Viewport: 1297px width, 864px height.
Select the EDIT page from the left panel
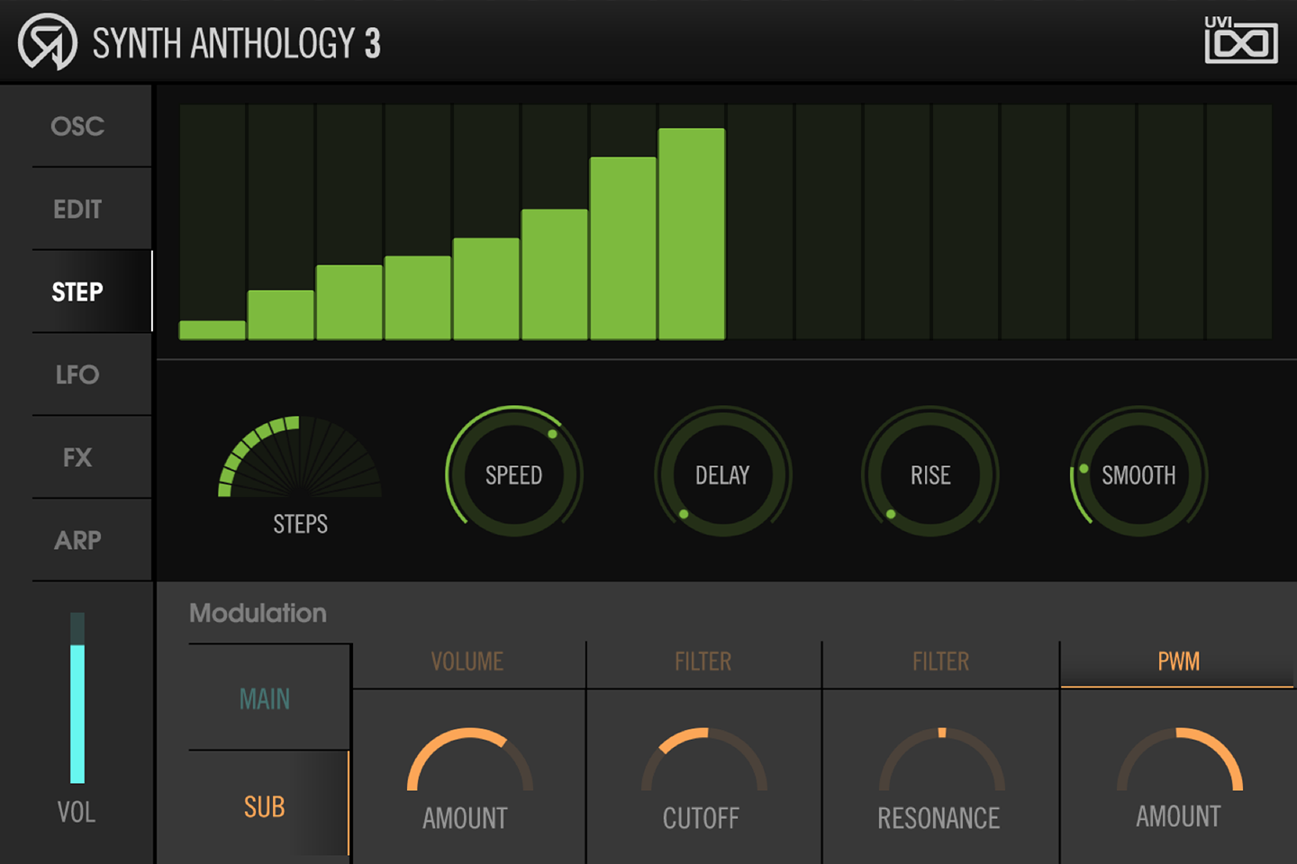pyautogui.click(x=77, y=208)
